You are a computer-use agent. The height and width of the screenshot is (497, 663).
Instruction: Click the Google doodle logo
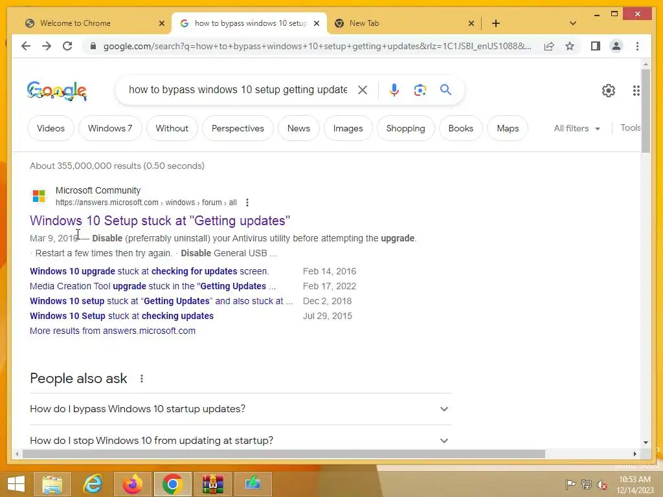pyautogui.click(x=57, y=91)
